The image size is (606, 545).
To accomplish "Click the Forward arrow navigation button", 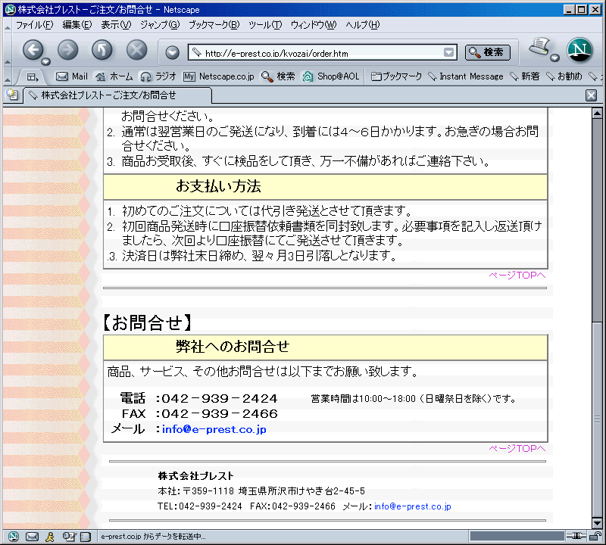I will [x=67, y=50].
